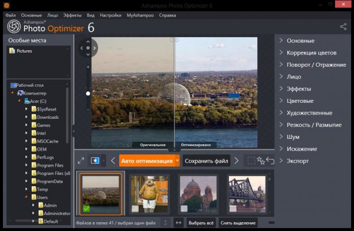Image resolution: width=354 pixels, height=231 pixels.
Task: Expand the Downloads folder tree arrow
Action: (x=27, y=117)
